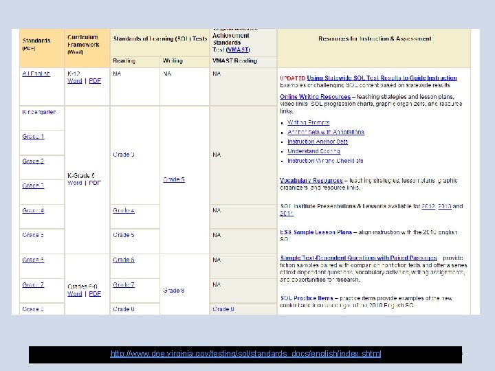This screenshot has width=495, height=371.
Task: Open Sample Text-Dependent Questions with Paired Passages
Action: (x=359, y=258)
